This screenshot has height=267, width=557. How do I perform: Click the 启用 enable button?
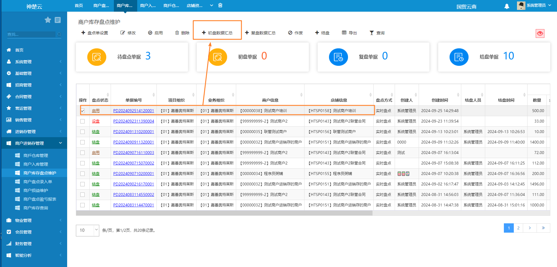point(155,33)
